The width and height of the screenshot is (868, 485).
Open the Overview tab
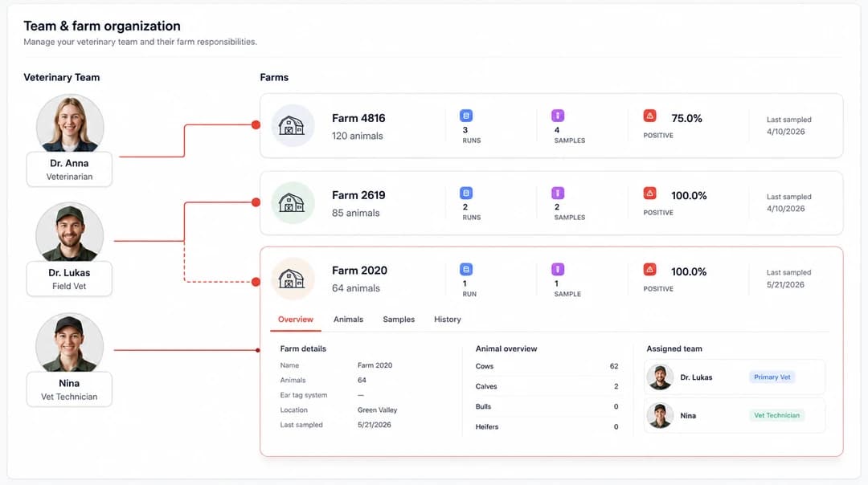point(296,320)
